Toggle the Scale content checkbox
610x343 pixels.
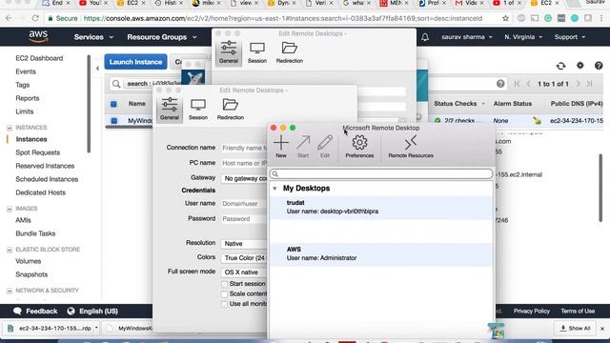click(225, 294)
